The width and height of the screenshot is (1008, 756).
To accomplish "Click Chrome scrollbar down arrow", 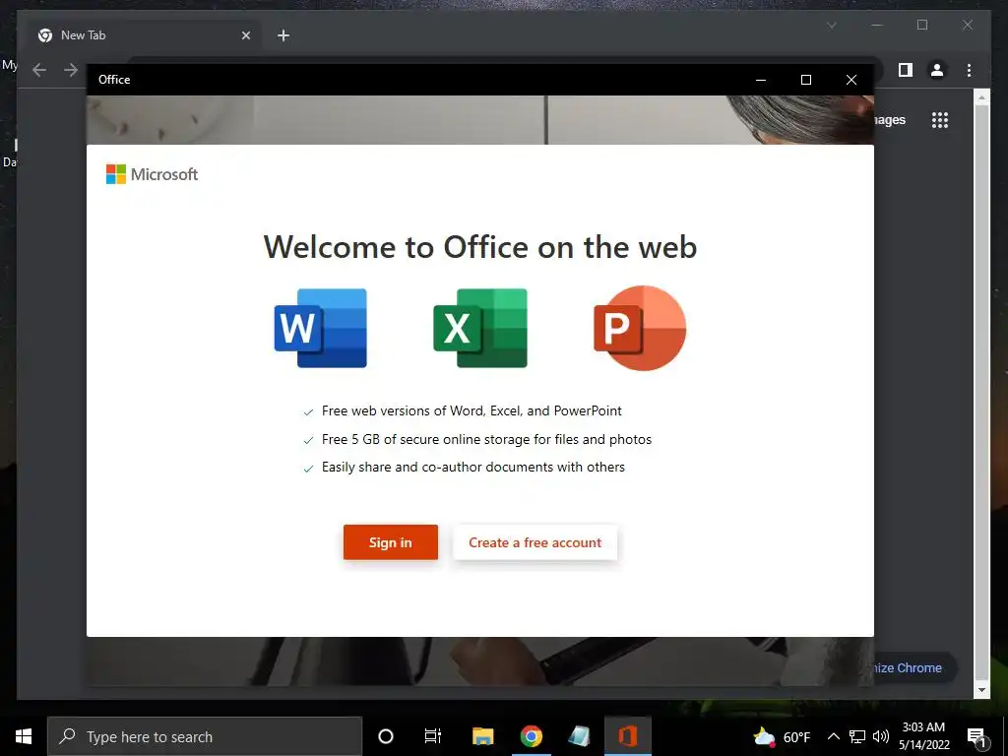I will [x=981, y=690].
